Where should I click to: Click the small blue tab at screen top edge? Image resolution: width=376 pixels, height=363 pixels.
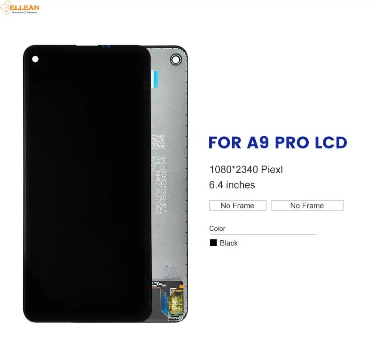tap(107, 46)
